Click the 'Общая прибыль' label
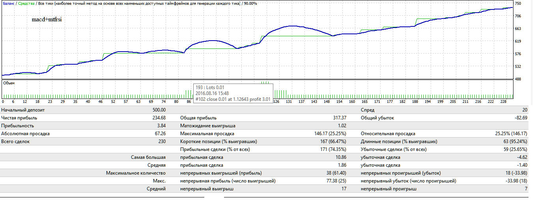The height and width of the screenshot is (201, 534). pyautogui.click(x=198, y=118)
